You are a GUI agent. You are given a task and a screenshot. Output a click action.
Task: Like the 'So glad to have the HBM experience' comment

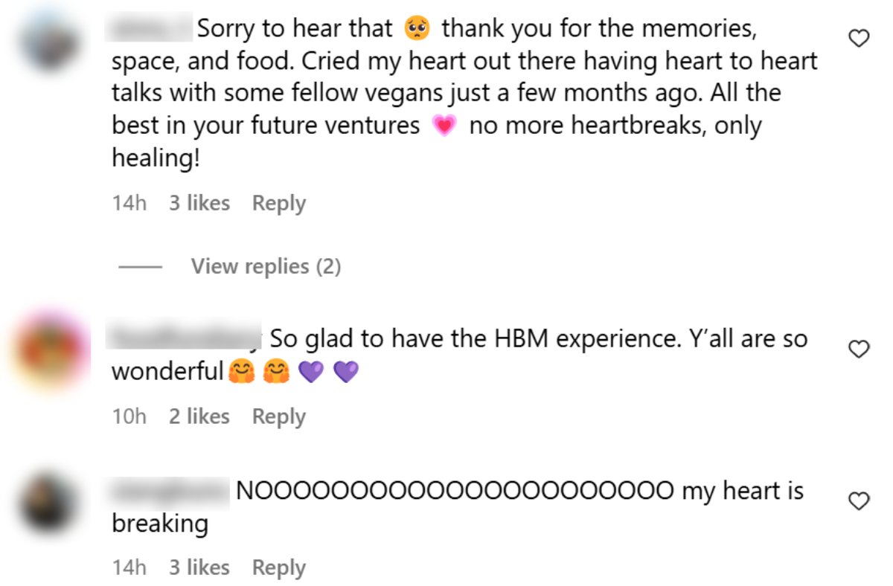pos(859,349)
